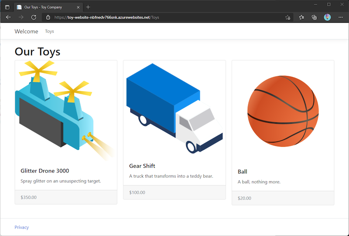This screenshot has height=236, width=349.
Task: Open the Toys navigation link
Action: (x=49, y=31)
